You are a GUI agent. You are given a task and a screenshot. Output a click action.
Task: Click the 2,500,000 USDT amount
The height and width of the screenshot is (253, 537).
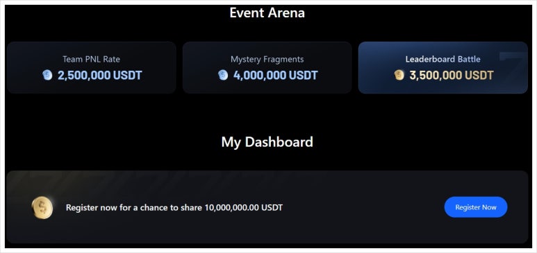click(99, 76)
